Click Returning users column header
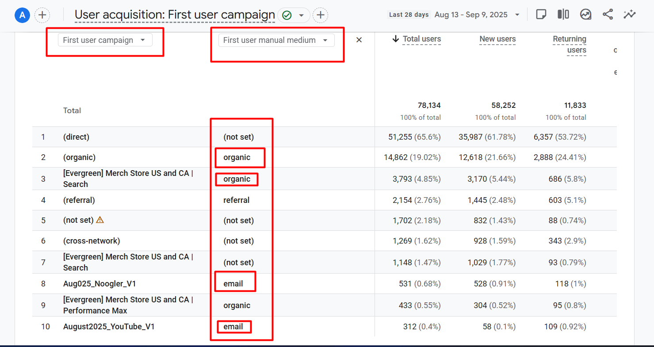 coord(569,45)
